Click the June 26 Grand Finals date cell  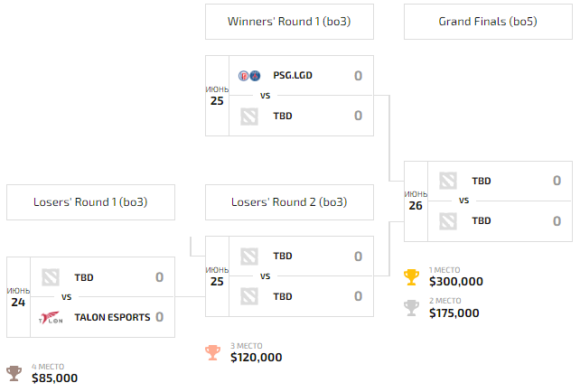pos(416,201)
